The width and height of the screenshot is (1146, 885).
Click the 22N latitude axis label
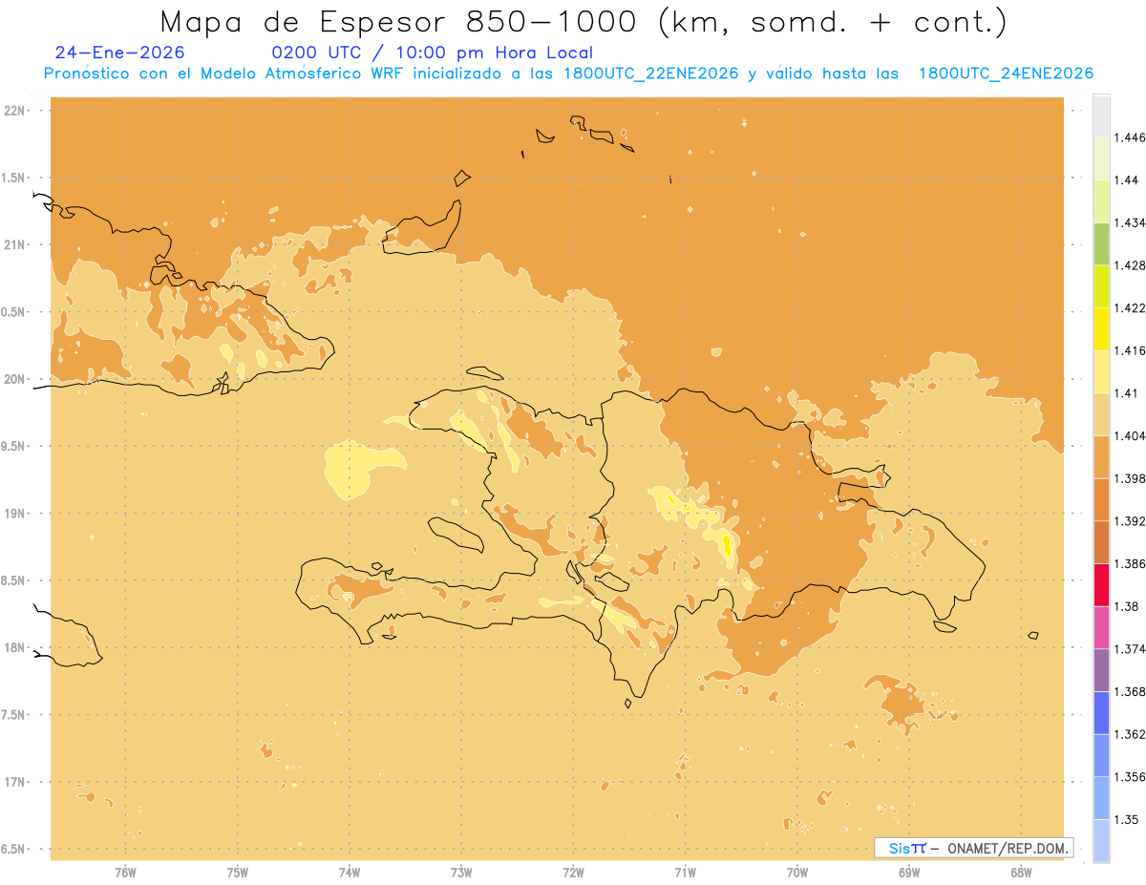coord(15,111)
